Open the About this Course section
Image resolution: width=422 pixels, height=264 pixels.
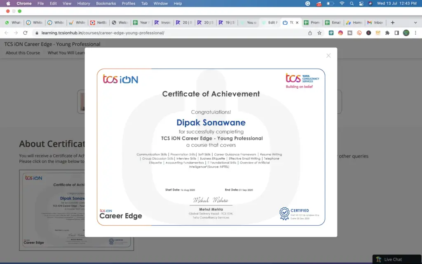(23, 53)
